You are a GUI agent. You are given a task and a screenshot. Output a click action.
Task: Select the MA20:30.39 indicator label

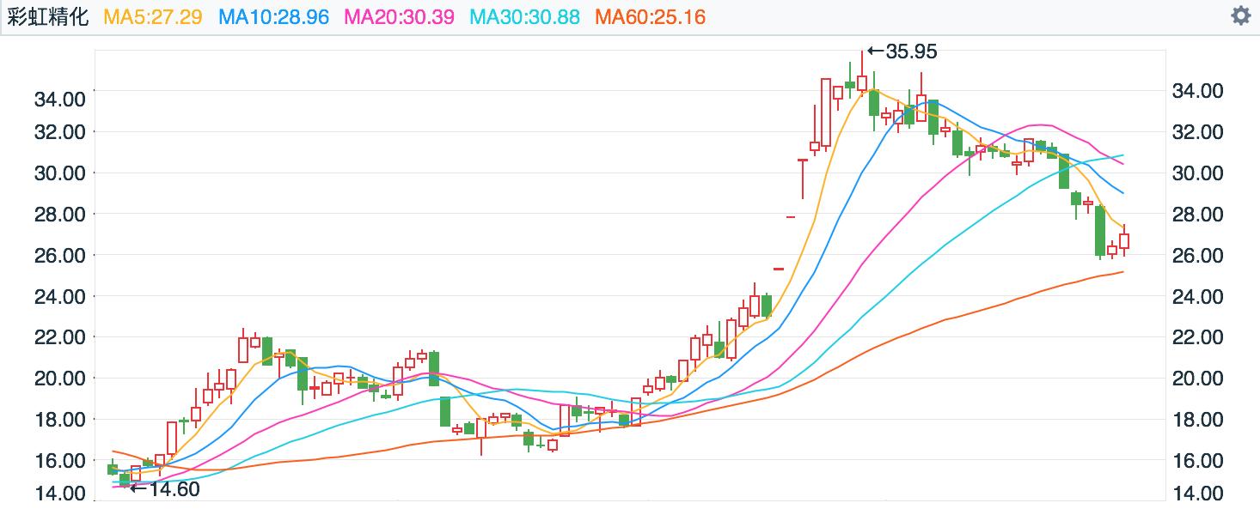pyautogui.click(x=400, y=16)
